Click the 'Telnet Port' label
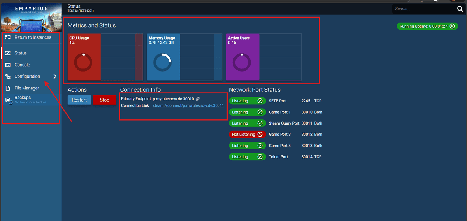This screenshot has width=467, height=221. pos(279,157)
